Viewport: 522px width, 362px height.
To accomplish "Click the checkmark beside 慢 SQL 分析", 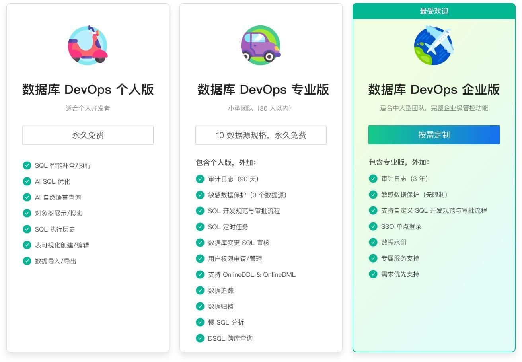I will pos(200,322).
